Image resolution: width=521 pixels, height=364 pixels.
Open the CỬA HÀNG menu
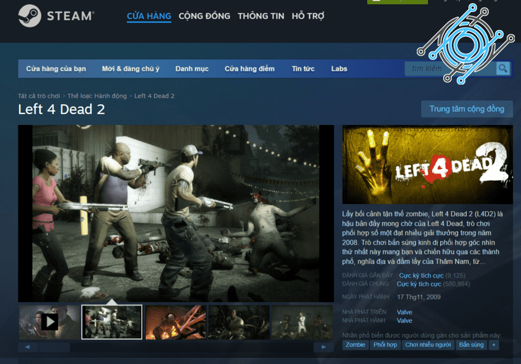[149, 16]
